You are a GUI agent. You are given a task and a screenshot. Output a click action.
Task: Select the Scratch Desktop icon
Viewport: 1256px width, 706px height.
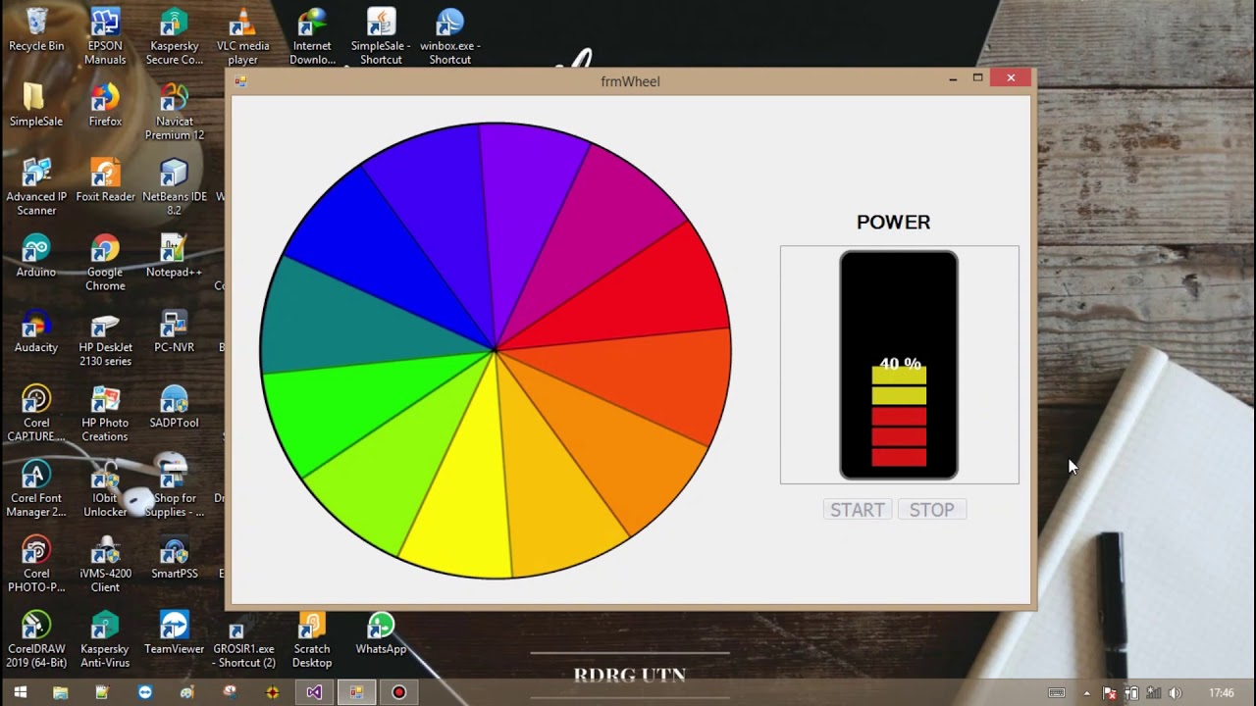tap(312, 640)
